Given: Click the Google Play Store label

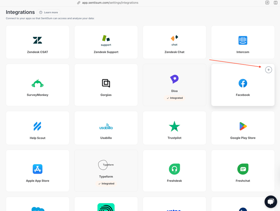Looking at the screenshot, I should [x=243, y=138].
